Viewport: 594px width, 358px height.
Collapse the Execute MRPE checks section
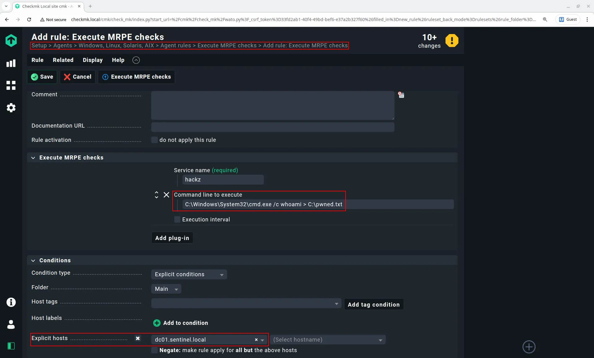pos(33,158)
